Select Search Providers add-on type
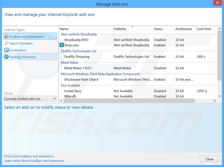This screenshot has width=224, height=167. [30, 43]
